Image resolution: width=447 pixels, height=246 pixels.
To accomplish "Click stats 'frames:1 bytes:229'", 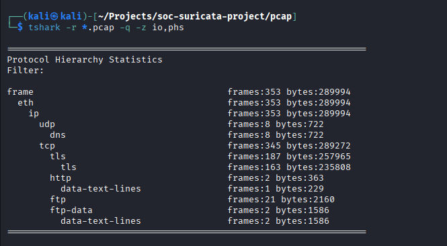I will click(x=276, y=189).
